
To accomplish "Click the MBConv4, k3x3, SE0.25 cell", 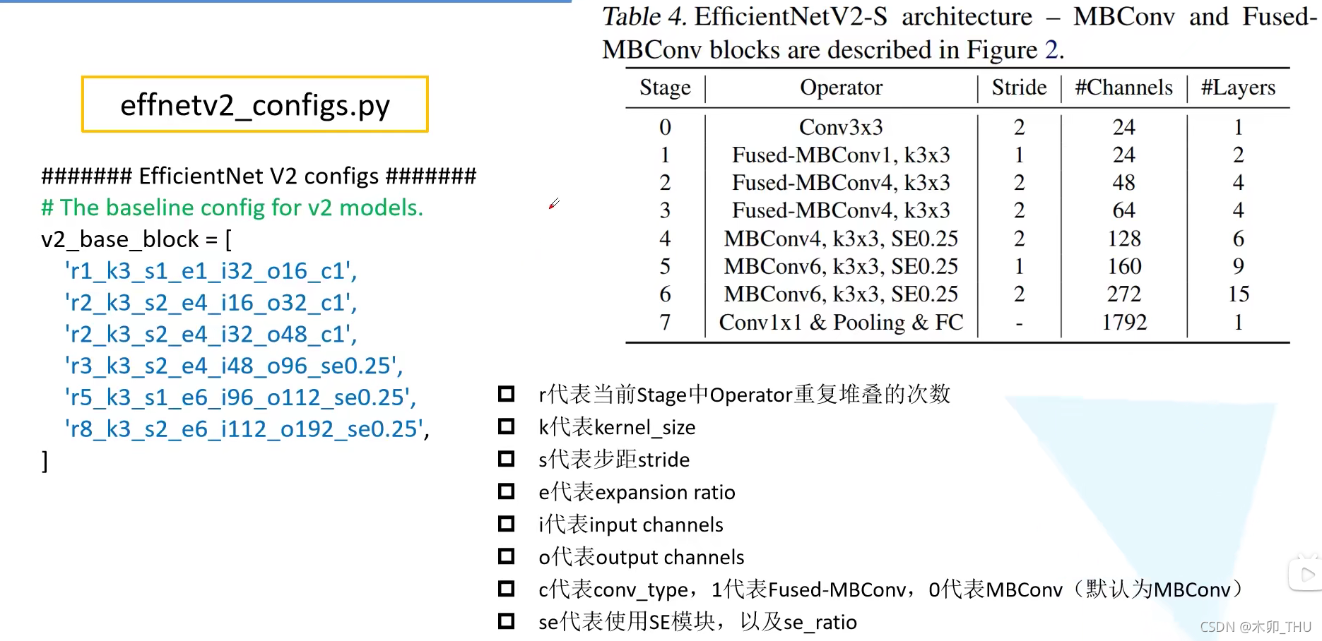I will click(841, 239).
